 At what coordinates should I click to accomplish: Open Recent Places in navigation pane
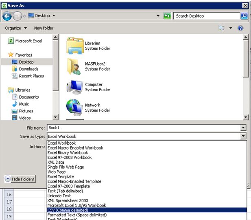click(28, 76)
